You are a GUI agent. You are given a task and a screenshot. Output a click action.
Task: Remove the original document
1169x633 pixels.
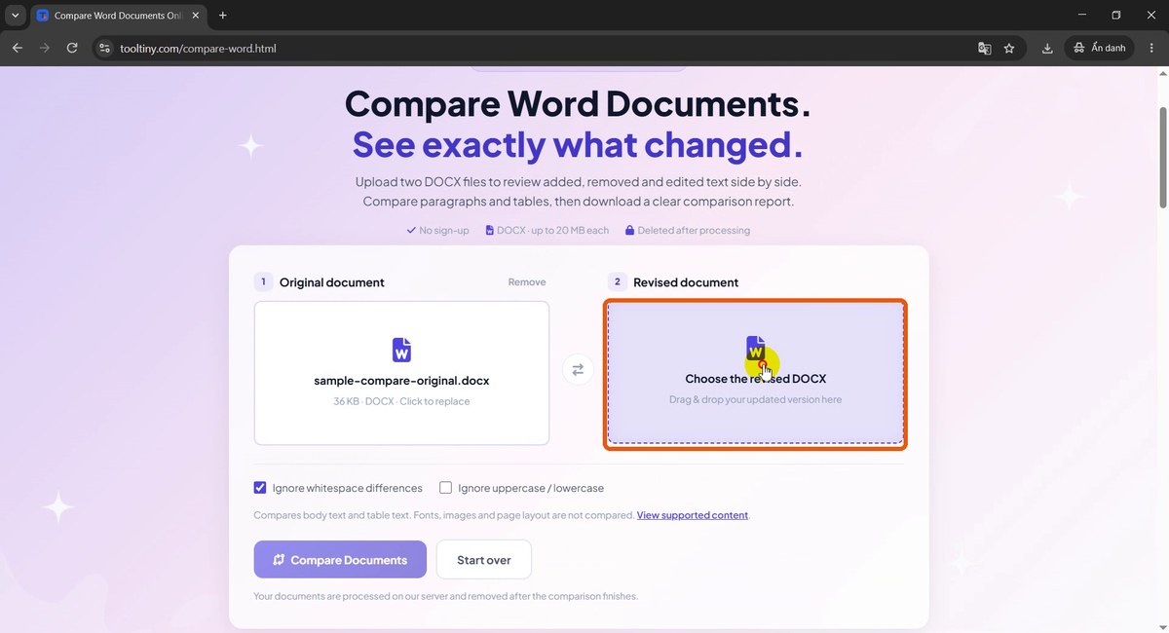527,282
